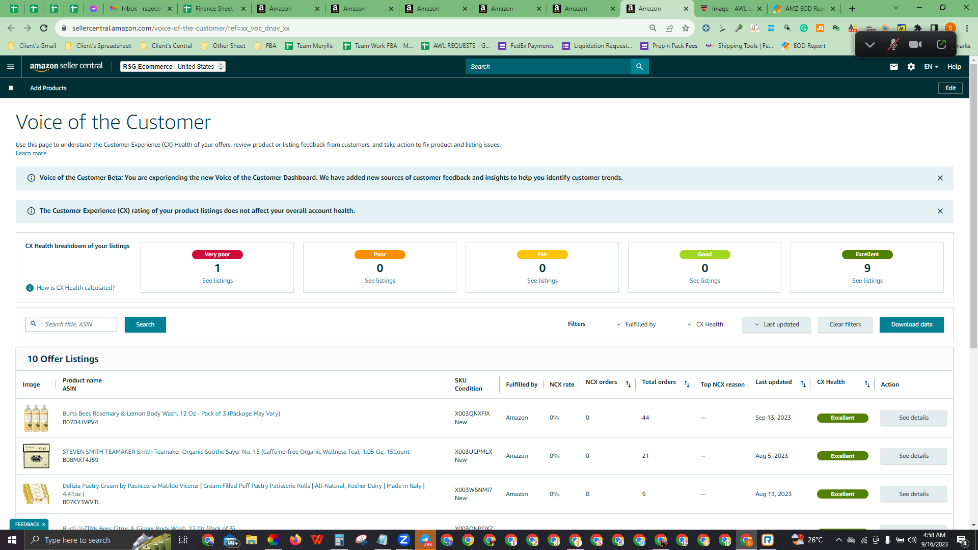Sort by CX Health column arrows
This screenshot has width=978, height=550.
pos(867,384)
